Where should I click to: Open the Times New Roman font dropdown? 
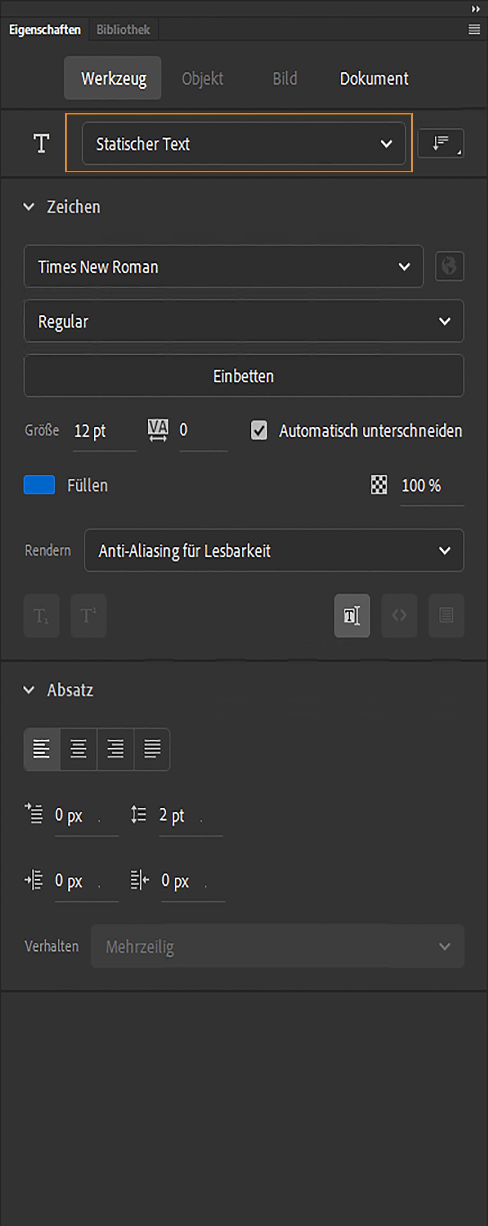click(224, 267)
